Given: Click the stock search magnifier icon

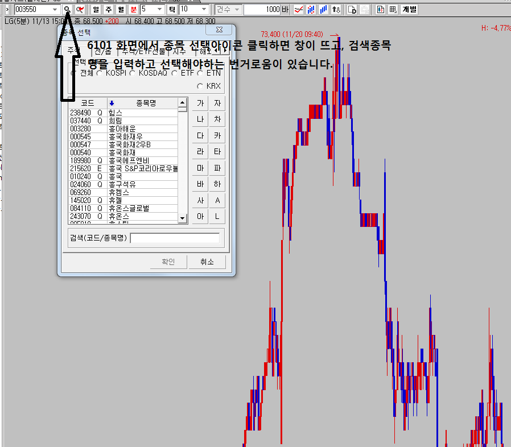Looking at the screenshot, I should point(67,10).
